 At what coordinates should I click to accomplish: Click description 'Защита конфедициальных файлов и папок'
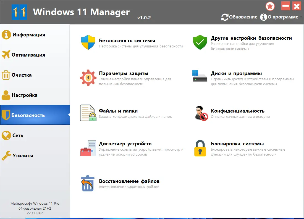(135, 117)
